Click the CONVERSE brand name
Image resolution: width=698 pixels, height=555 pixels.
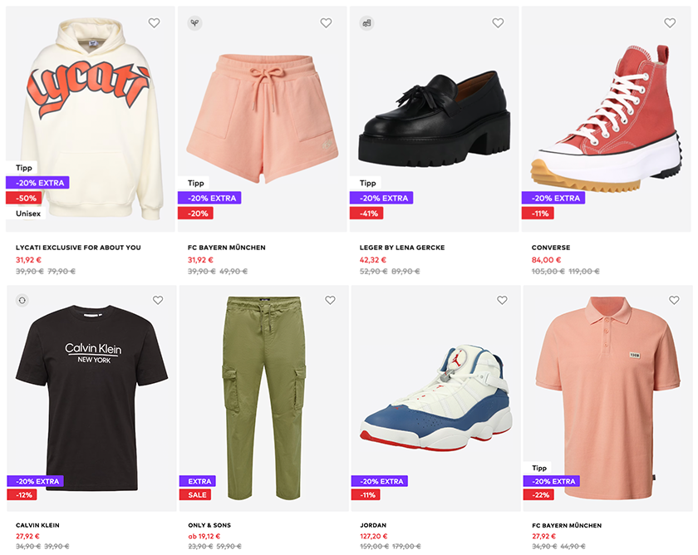pos(551,248)
